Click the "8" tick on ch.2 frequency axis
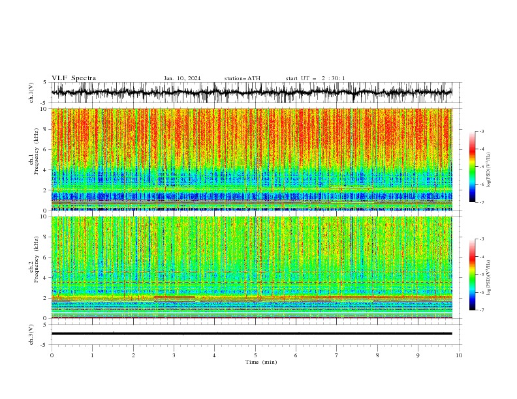 (x=46, y=237)
